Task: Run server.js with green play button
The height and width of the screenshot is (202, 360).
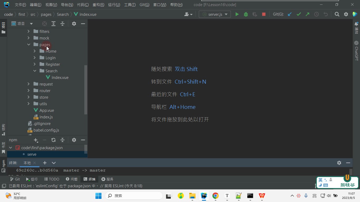Action: click(237, 14)
